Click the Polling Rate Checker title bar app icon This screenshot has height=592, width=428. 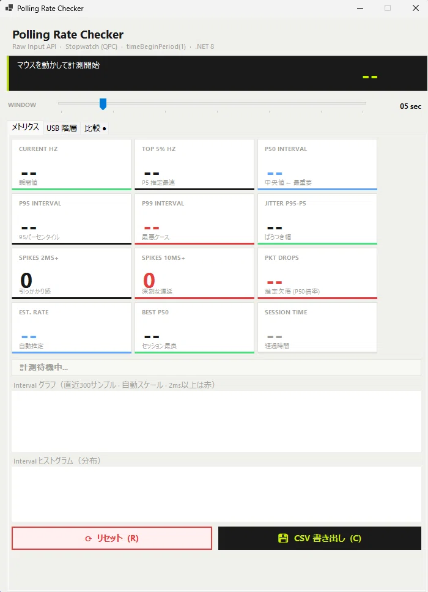click(9, 8)
